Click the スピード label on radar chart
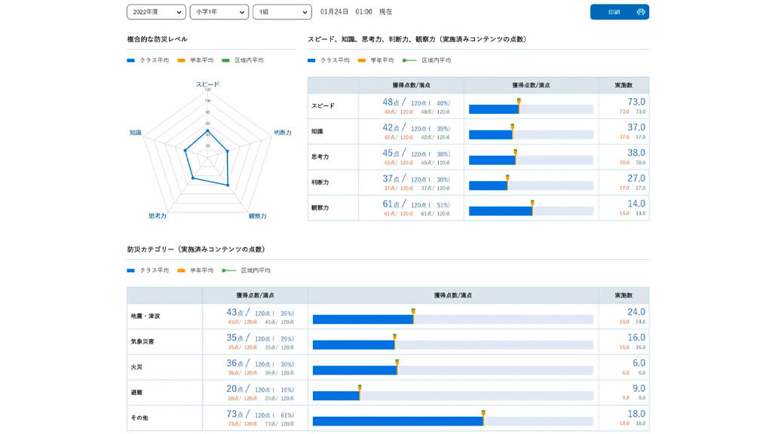This screenshot has height=434, width=772. click(208, 84)
